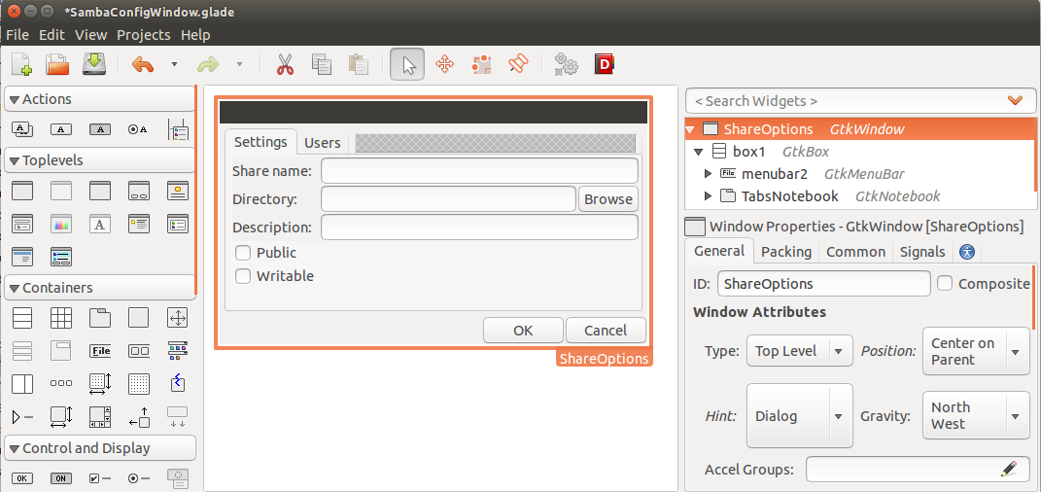Pick the Menu Bar widget in palette
1041x492 pixels.
point(100,351)
